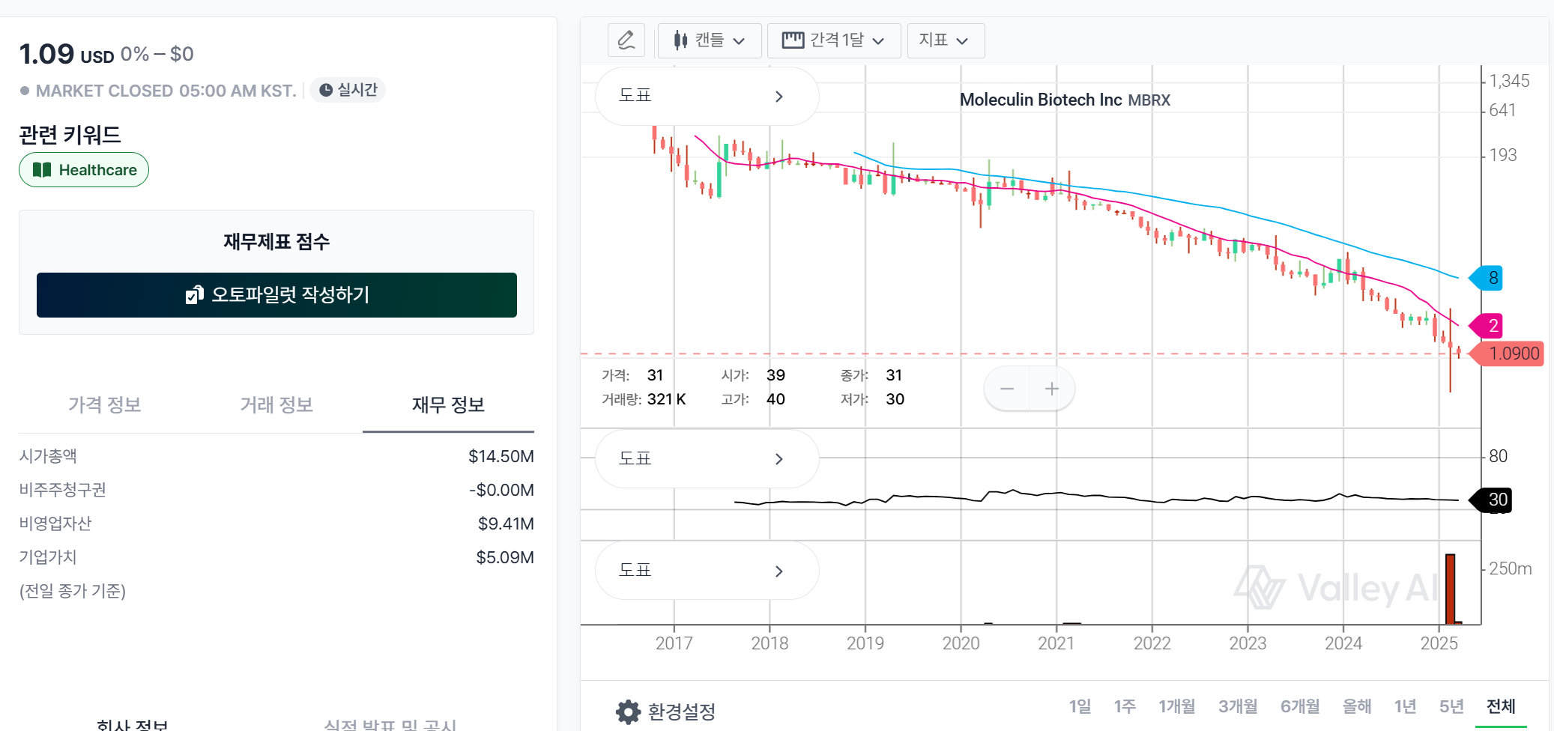Click the 2019 label on time axis
The width and height of the screenshot is (1554, 731).
865,643
